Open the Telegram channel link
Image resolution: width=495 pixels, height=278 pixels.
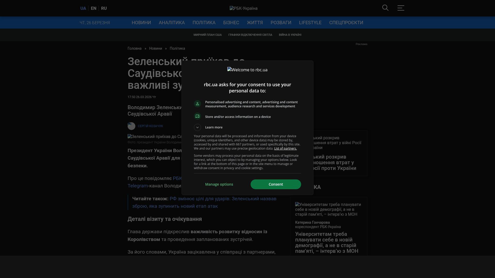138,186
